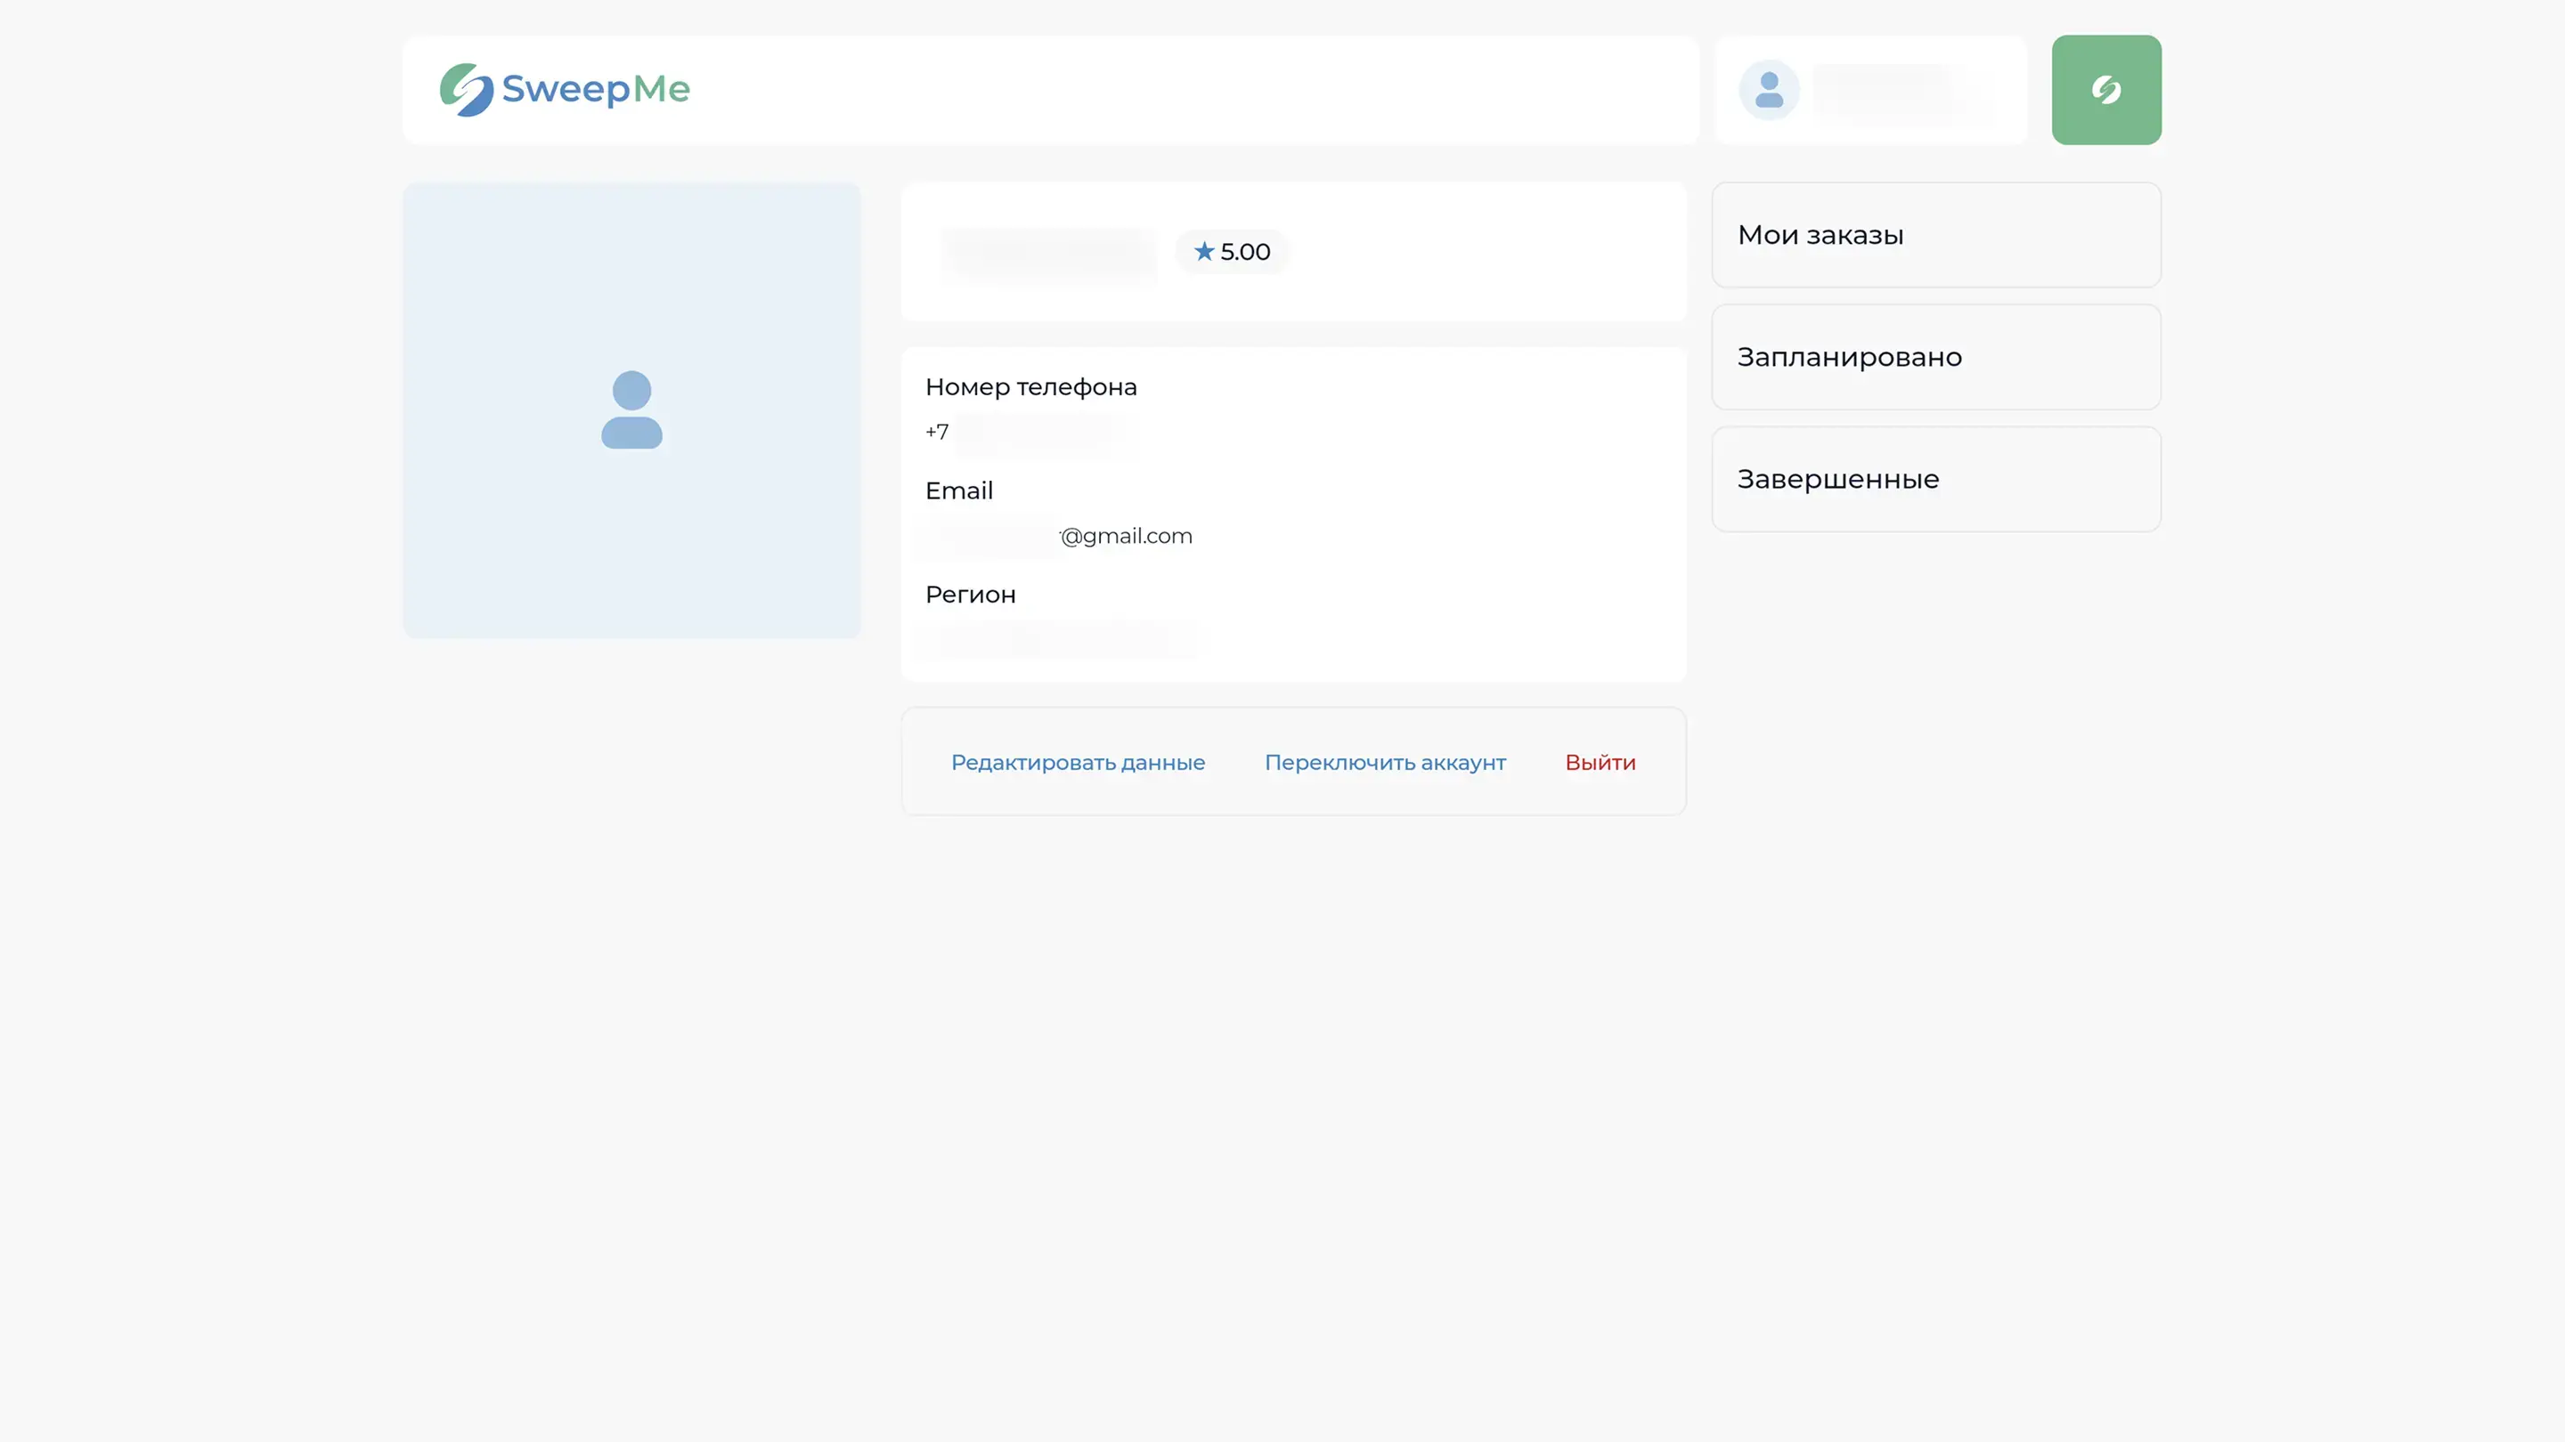Open Редактировать данные to edit profile
Screen dimensions: 2565x1442
pyautogui.click(x=1078, y=762)
